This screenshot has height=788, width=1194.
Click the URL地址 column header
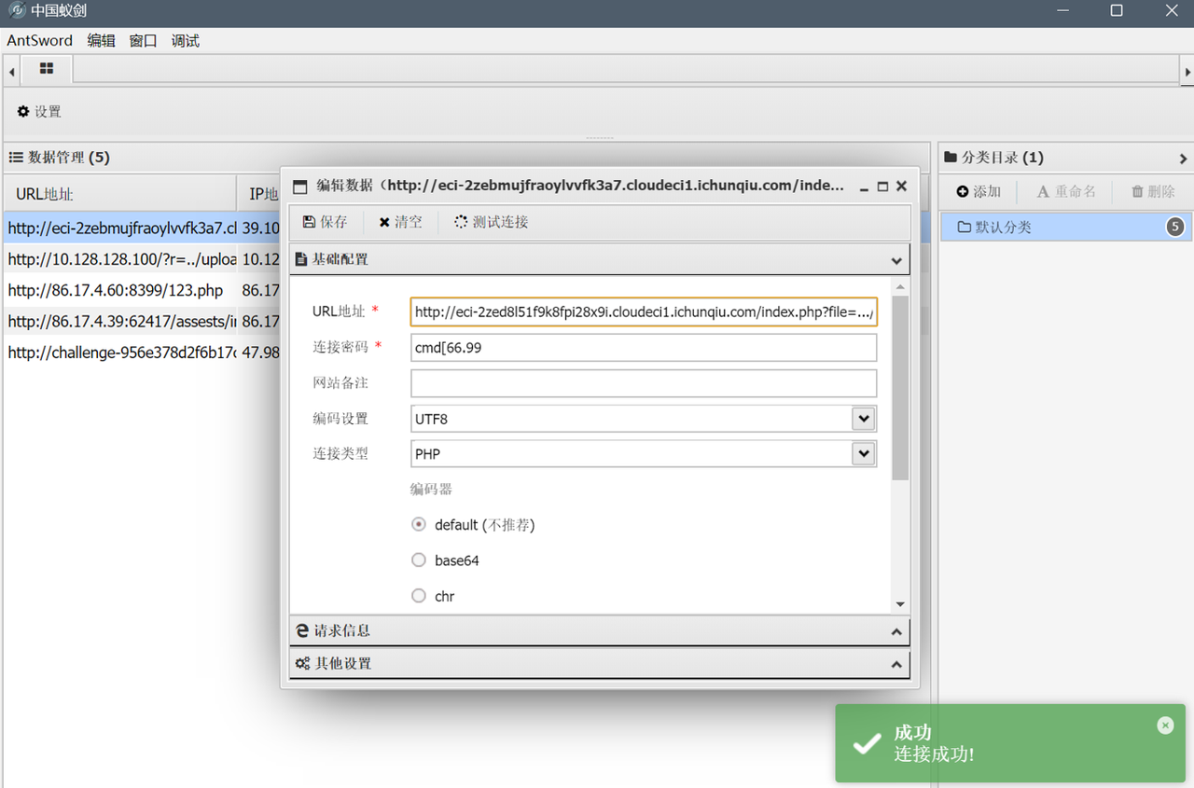(119, 194)
